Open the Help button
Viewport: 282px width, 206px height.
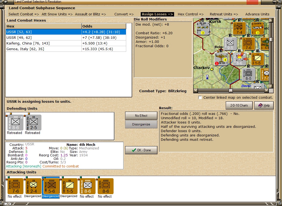pos(264,105)
